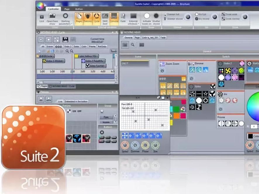Pick a color from the color wheel
259x194 pixels.
(253, 107)
